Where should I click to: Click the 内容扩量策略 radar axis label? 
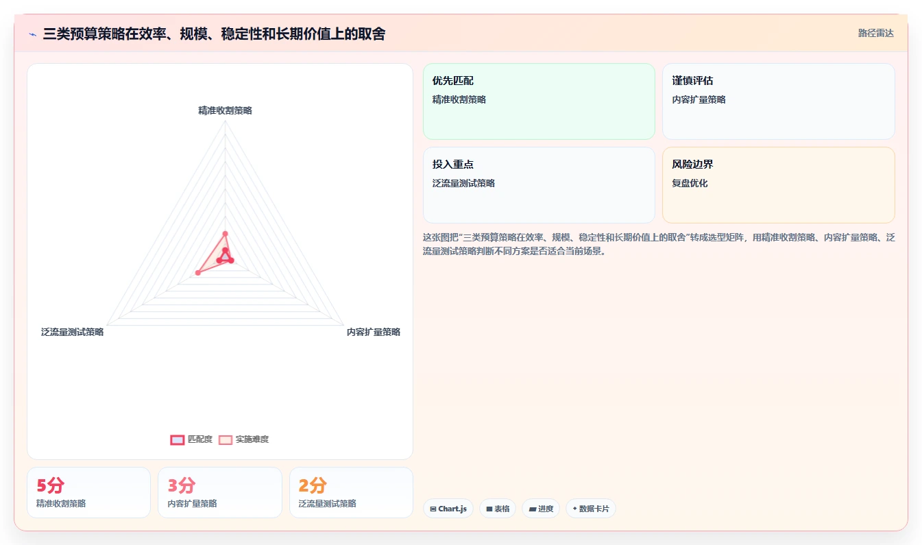pos(374,332)
